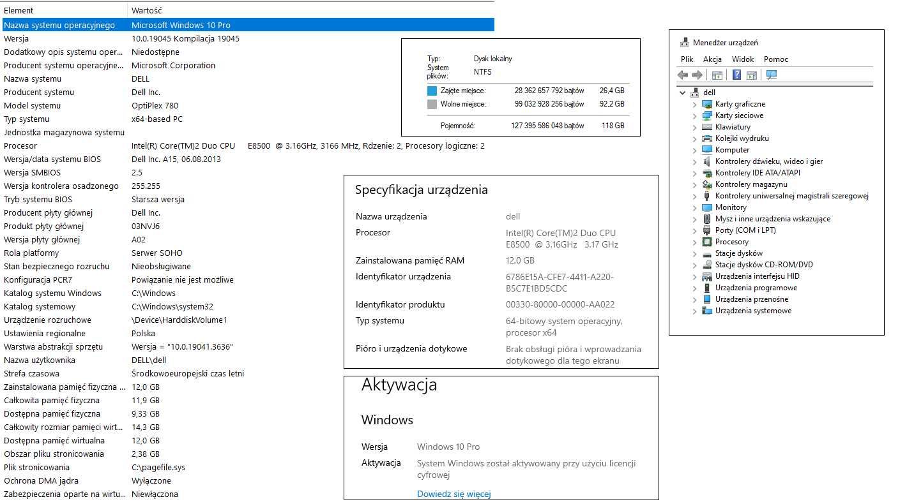Click the Urządzenia systemowe folder icon
The width and height of the screenshot is (907, 504).
(x=707, y=311)
